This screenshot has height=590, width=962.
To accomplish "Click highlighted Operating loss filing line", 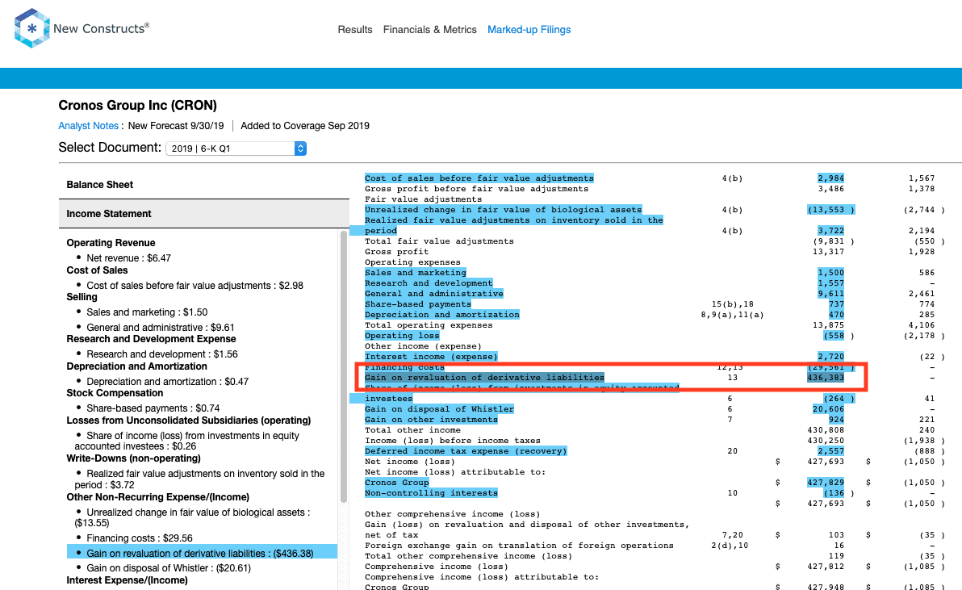I will pos(402,336).
